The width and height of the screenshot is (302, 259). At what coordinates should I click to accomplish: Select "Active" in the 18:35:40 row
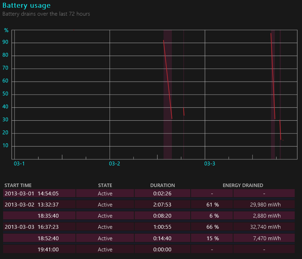tap(105, 216)
